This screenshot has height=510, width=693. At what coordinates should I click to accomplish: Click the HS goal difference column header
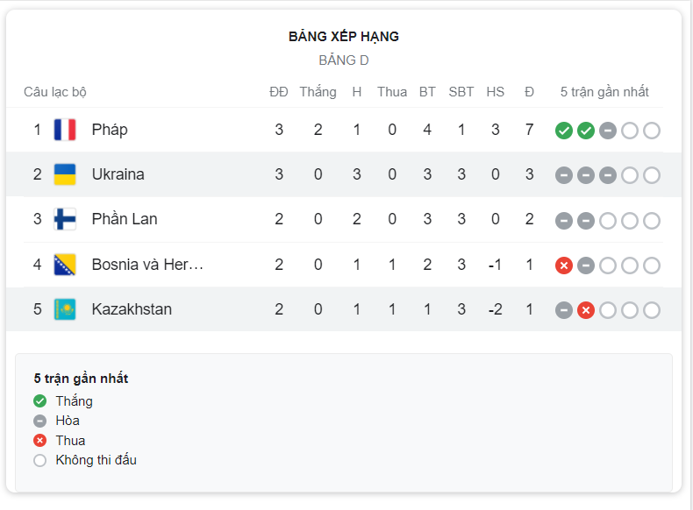[x=495, y=92]
